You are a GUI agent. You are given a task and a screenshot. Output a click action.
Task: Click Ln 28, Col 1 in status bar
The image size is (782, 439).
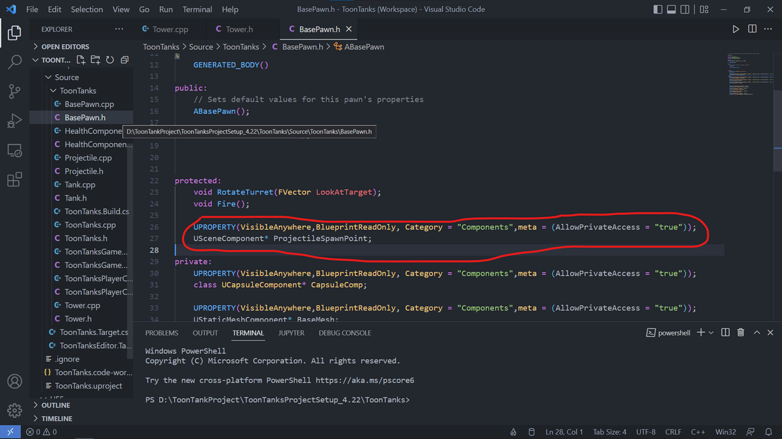point(564,432)
